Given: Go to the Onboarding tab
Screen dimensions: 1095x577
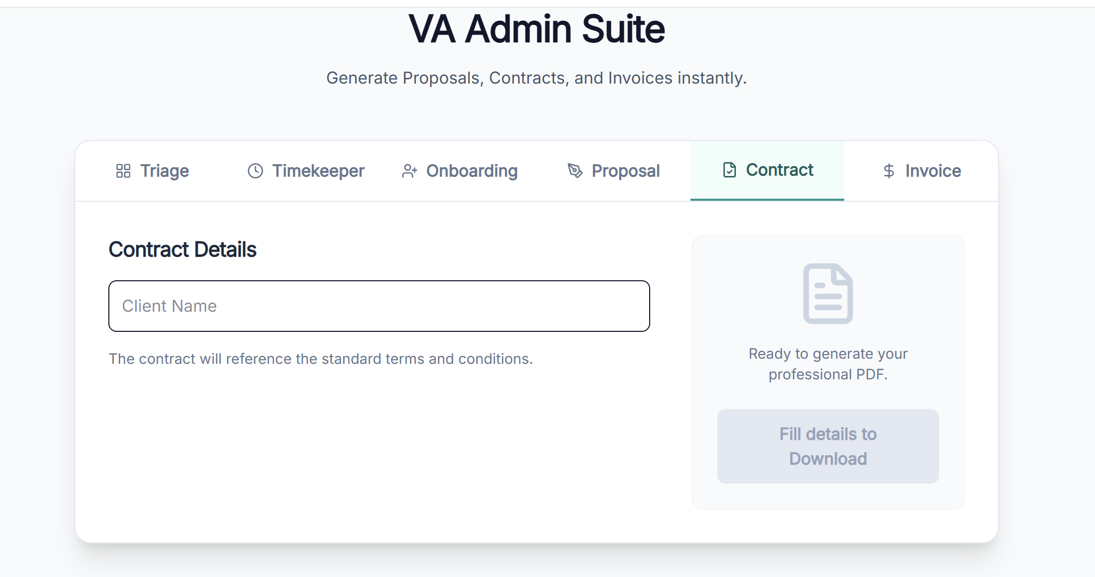Looking at the screenshot, I should click(x=471, y=171).
